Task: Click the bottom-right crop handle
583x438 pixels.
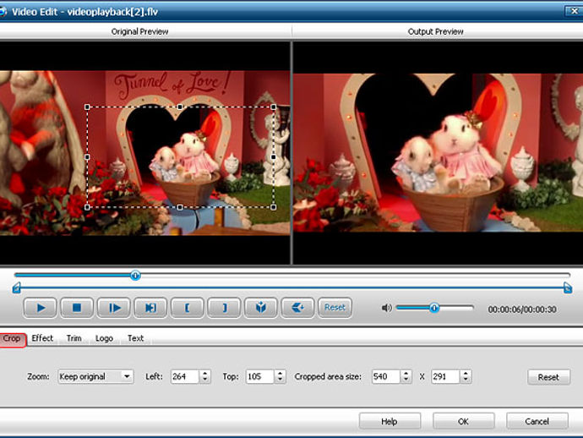Action: (274, 207)
